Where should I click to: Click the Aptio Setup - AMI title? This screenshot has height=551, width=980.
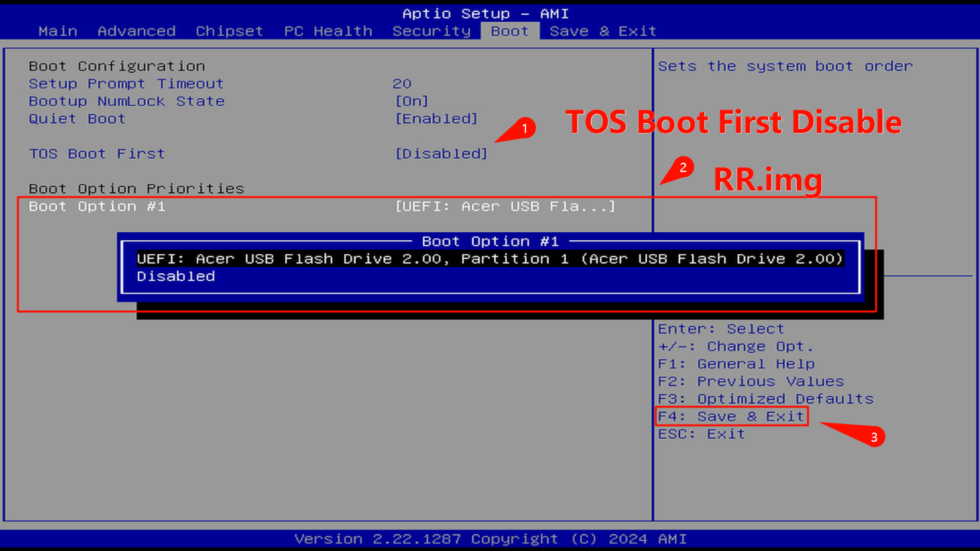click(x=486, y=13)
